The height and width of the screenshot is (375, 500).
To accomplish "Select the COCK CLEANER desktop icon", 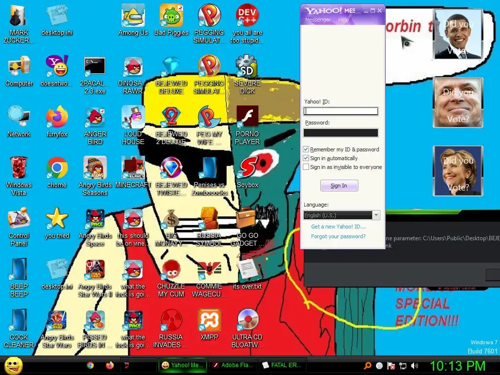I will [x=19, y=328].
